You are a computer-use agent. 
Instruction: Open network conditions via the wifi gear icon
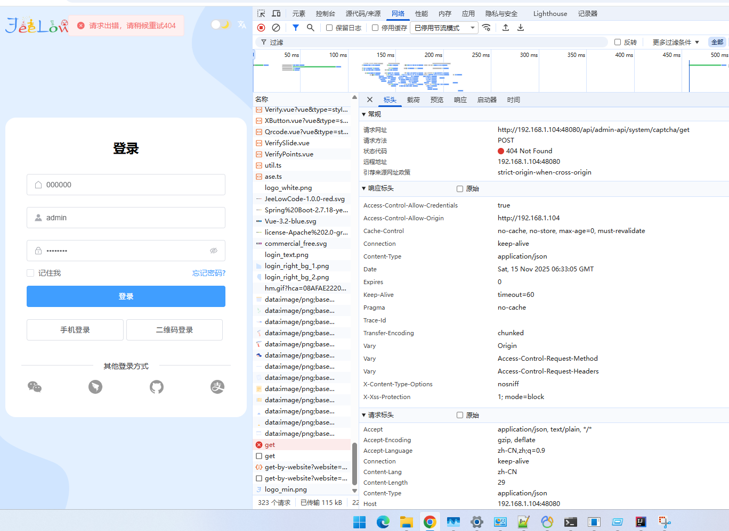[487, 28]
